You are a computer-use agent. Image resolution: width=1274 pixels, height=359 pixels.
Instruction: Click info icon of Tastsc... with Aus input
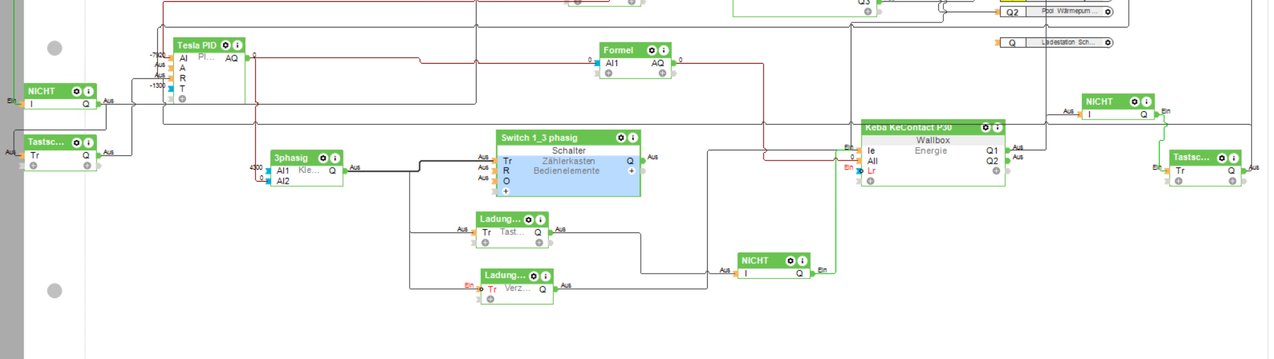[89, 143]
